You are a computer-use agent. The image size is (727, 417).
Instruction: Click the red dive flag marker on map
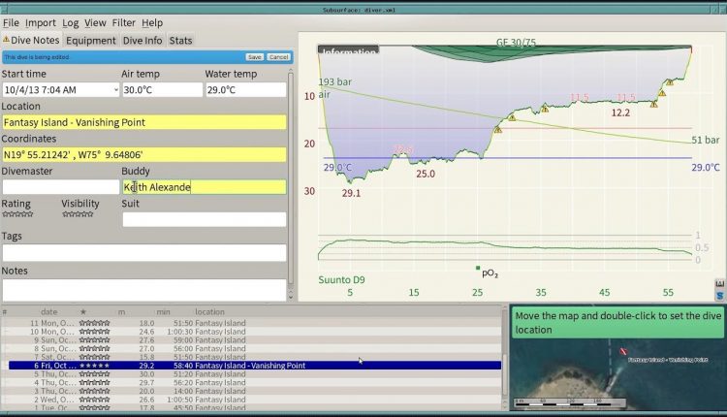[623, 352]
